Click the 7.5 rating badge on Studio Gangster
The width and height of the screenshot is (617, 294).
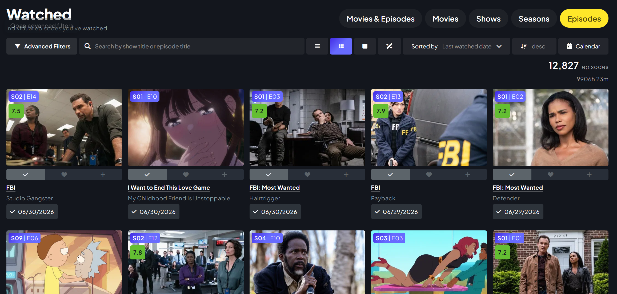pyautogui.click(x=16, y=111)
